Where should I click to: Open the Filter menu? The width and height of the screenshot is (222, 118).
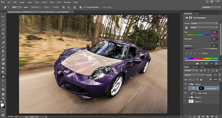(52, 2)
